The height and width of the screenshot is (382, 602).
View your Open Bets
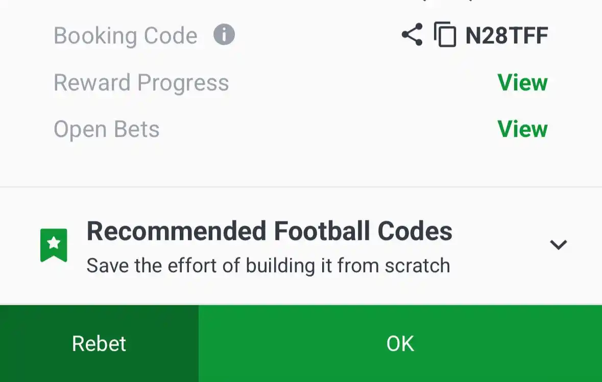tap(522, 129)
